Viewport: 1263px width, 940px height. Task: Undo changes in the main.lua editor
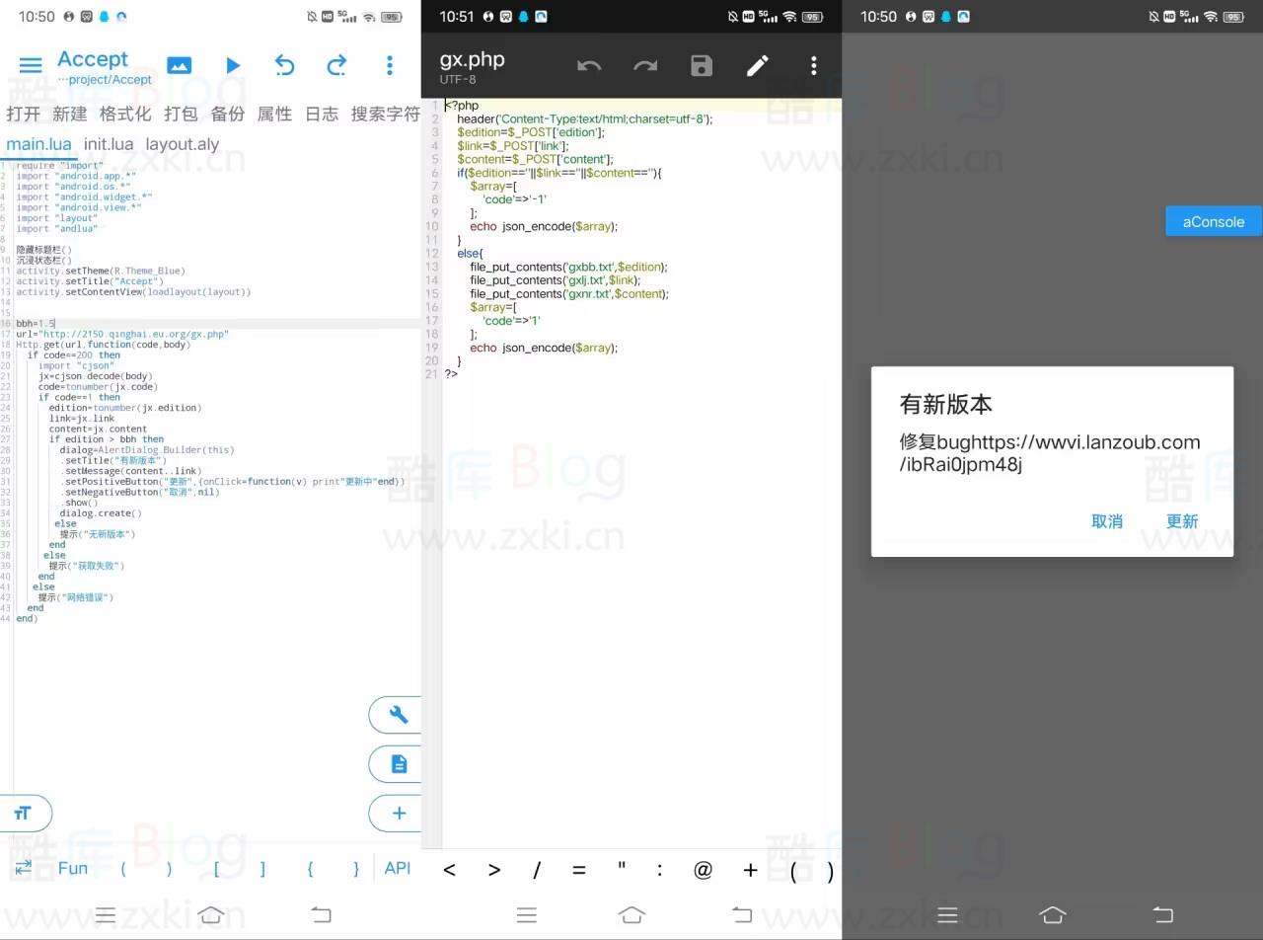pyautogui.click(x=284, y=65)
